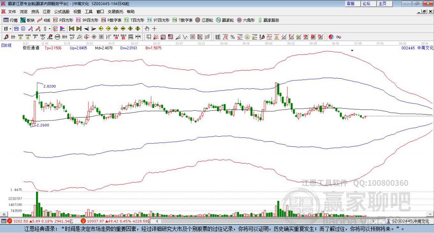The image size is (434, 233).
Task: Open the 行情 market quotes view
Action: (x=10, y=20)
